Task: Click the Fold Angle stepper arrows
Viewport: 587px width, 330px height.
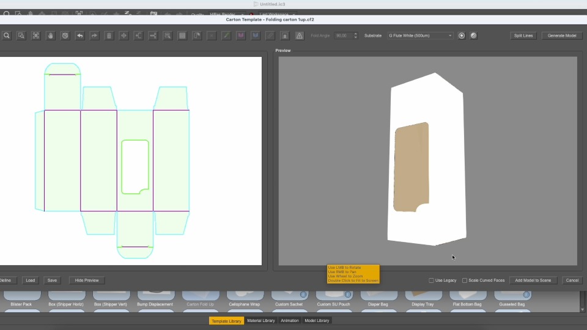Action: [355, 35]
